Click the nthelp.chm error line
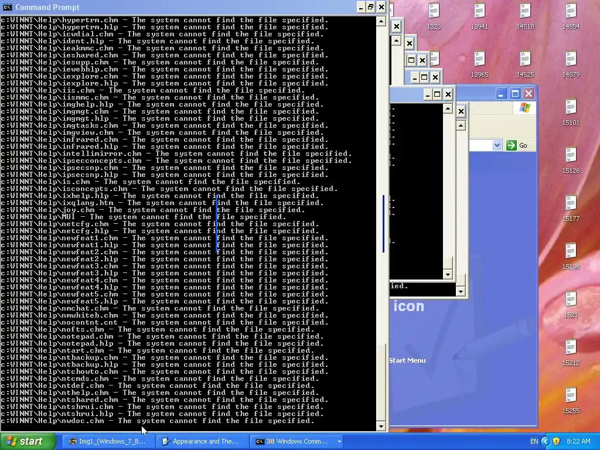600x450 pixels. click(160, 393)
